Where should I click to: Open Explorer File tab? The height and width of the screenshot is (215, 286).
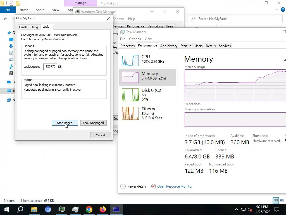[x=8, y=10]
